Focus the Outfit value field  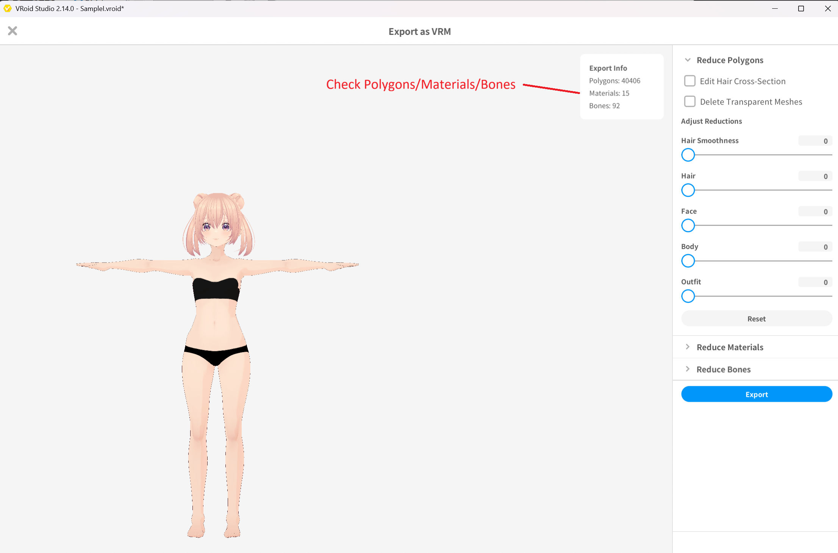tap(815, 282)
